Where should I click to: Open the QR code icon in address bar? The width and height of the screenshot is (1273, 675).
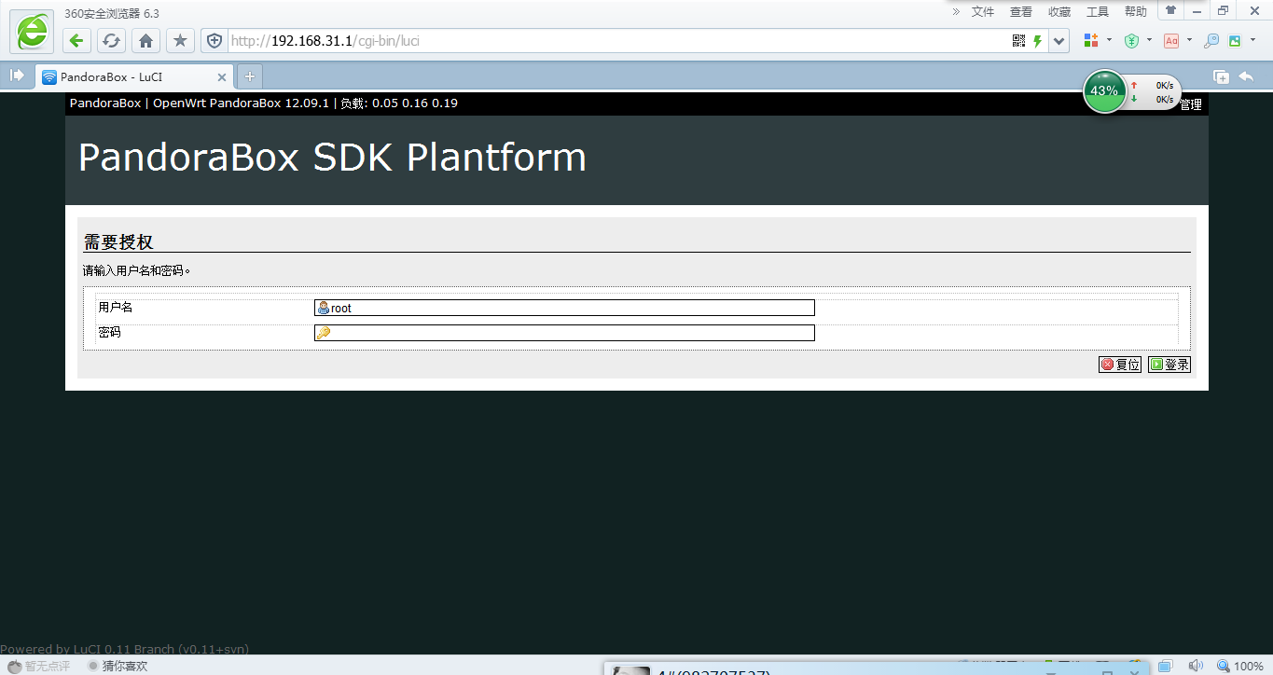[1018, 41]
